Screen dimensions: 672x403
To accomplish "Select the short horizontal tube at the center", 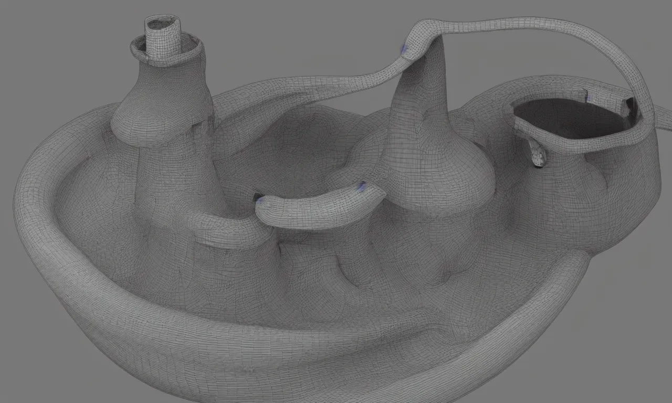I will tap(320, 205).
